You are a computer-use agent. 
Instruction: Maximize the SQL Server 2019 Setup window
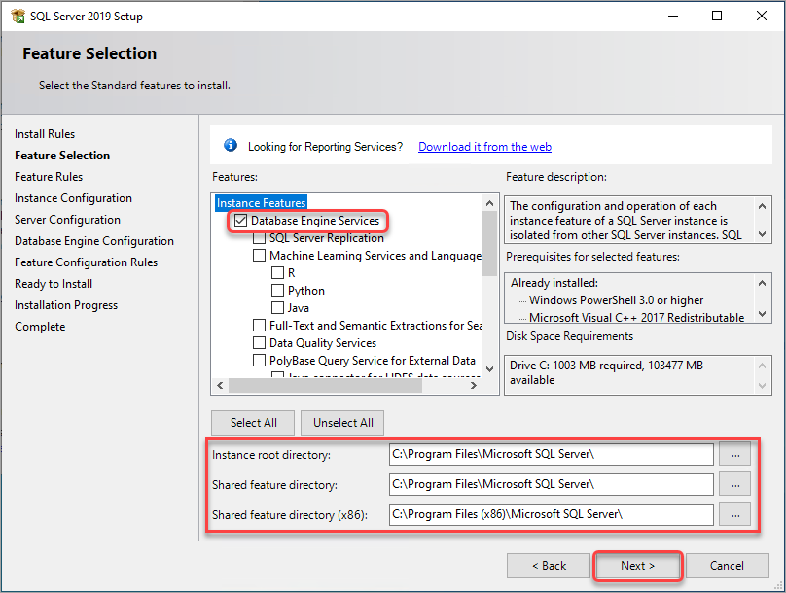coord(717,16)
